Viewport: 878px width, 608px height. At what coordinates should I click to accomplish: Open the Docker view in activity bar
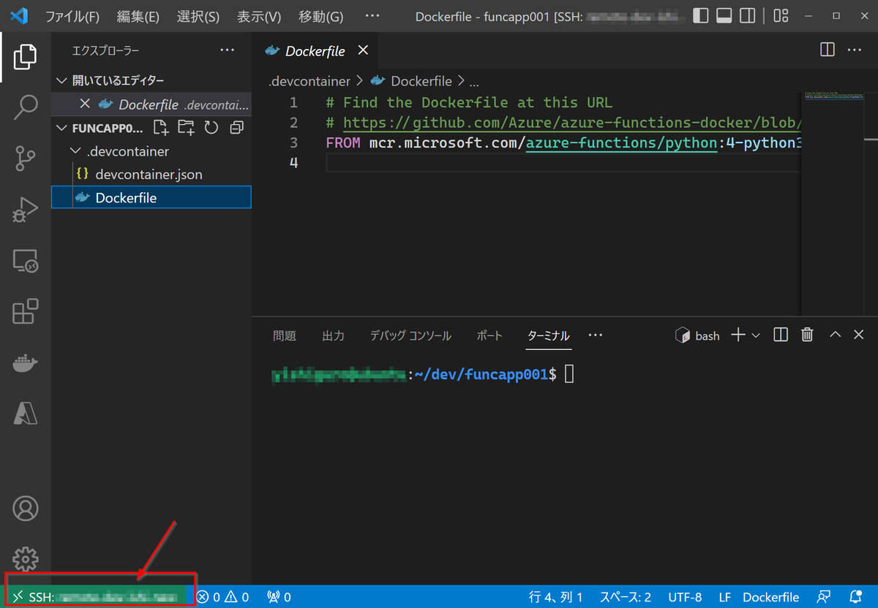tap(25, 363)
